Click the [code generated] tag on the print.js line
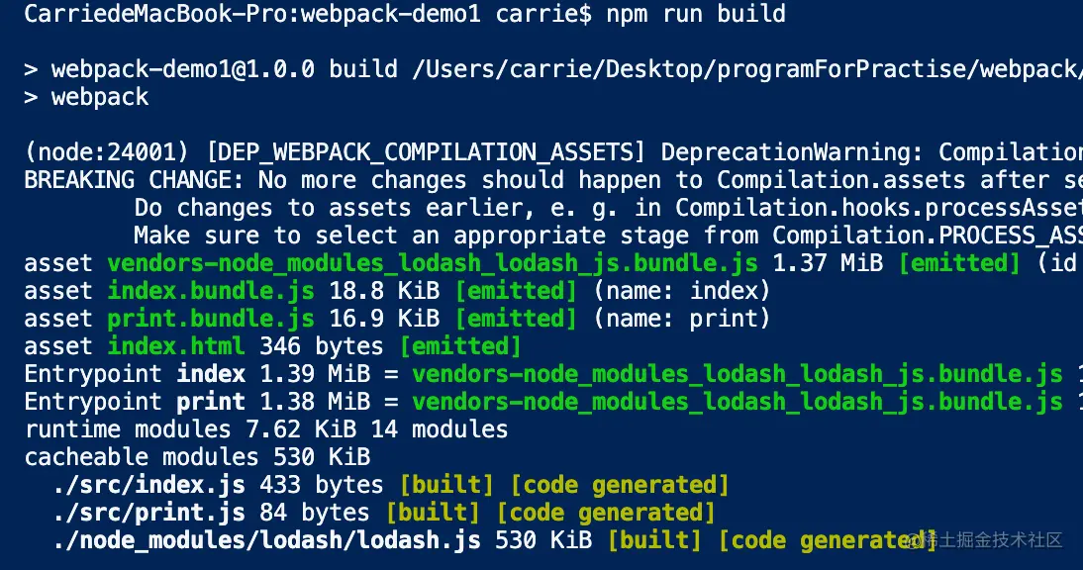 click(x=605, y=513)
